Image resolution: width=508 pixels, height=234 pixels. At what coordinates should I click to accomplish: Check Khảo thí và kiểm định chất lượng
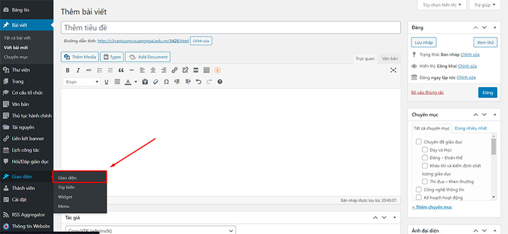pyautogui.click(x=425, y=166)
